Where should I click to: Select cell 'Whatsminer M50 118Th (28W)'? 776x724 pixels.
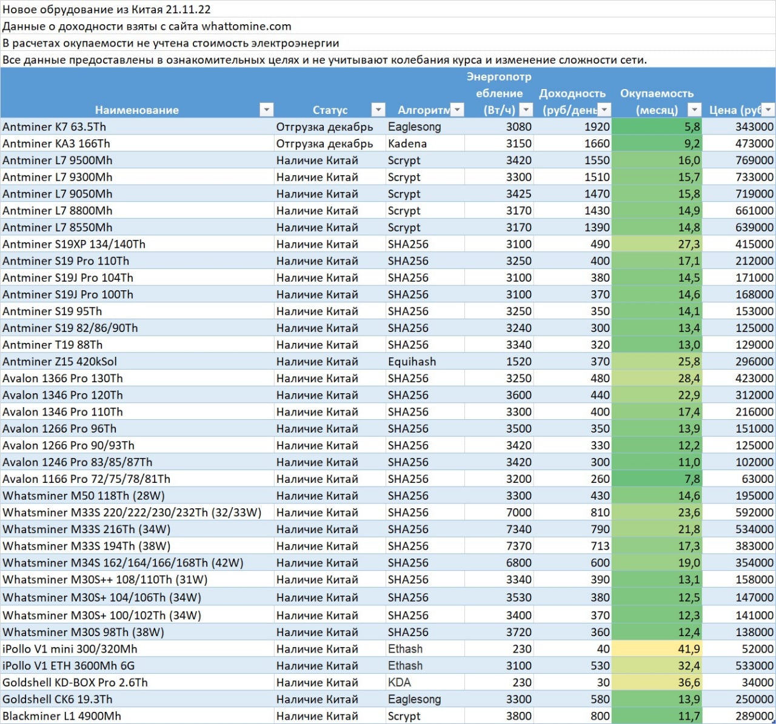coord(137,496)
